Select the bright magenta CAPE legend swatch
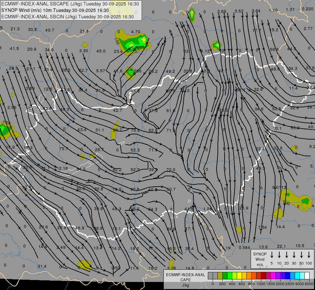Image resolution: width=315 pixels, height=290 pixels. pos(273,275)
